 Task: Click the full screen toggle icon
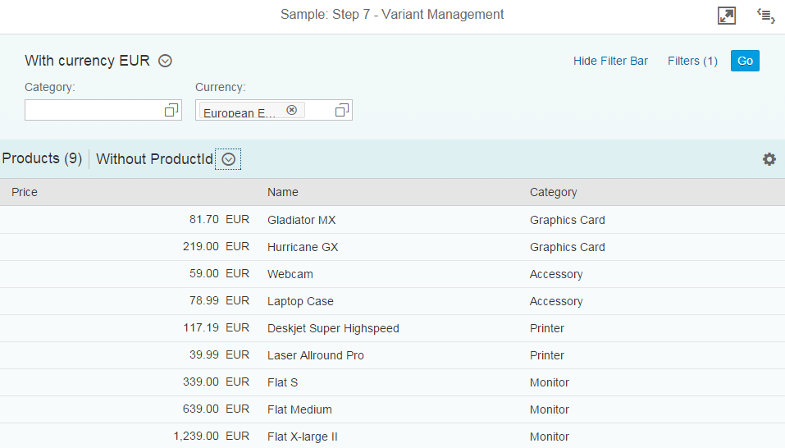726,16
